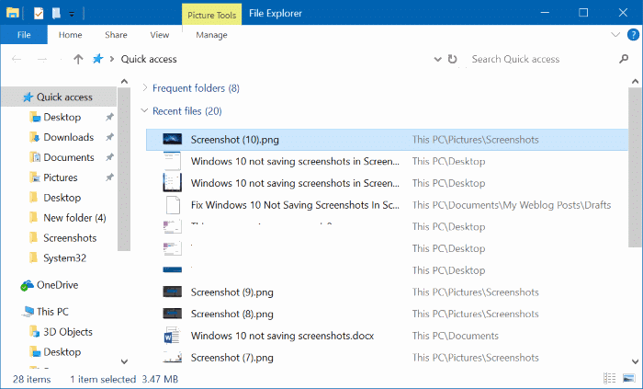Screen dimensions: 643x389
Task: Open the address bar history dropdown
Action: tap(437, 59)
